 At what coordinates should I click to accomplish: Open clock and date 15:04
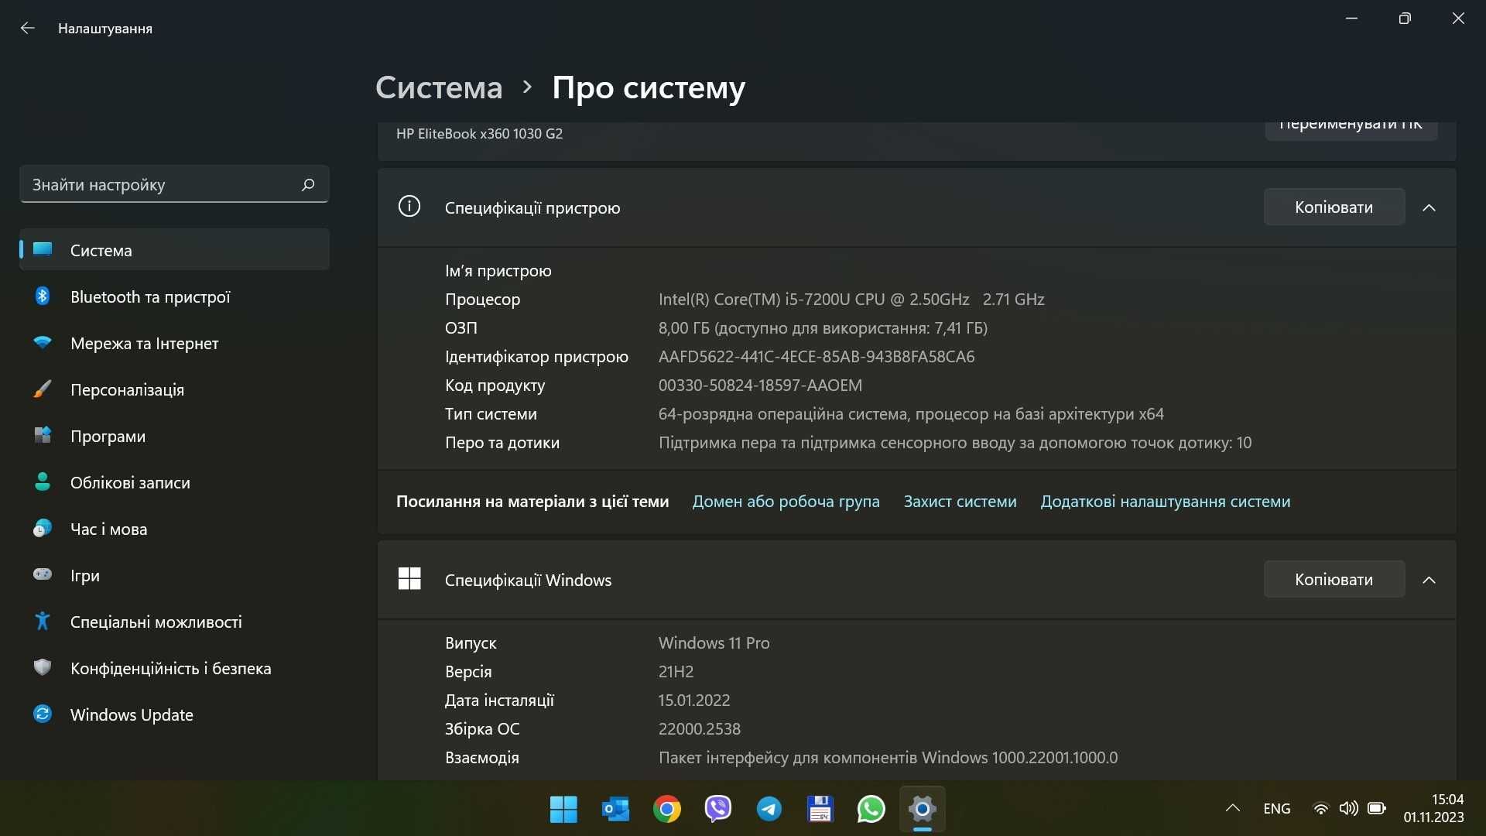(1434, 809)
